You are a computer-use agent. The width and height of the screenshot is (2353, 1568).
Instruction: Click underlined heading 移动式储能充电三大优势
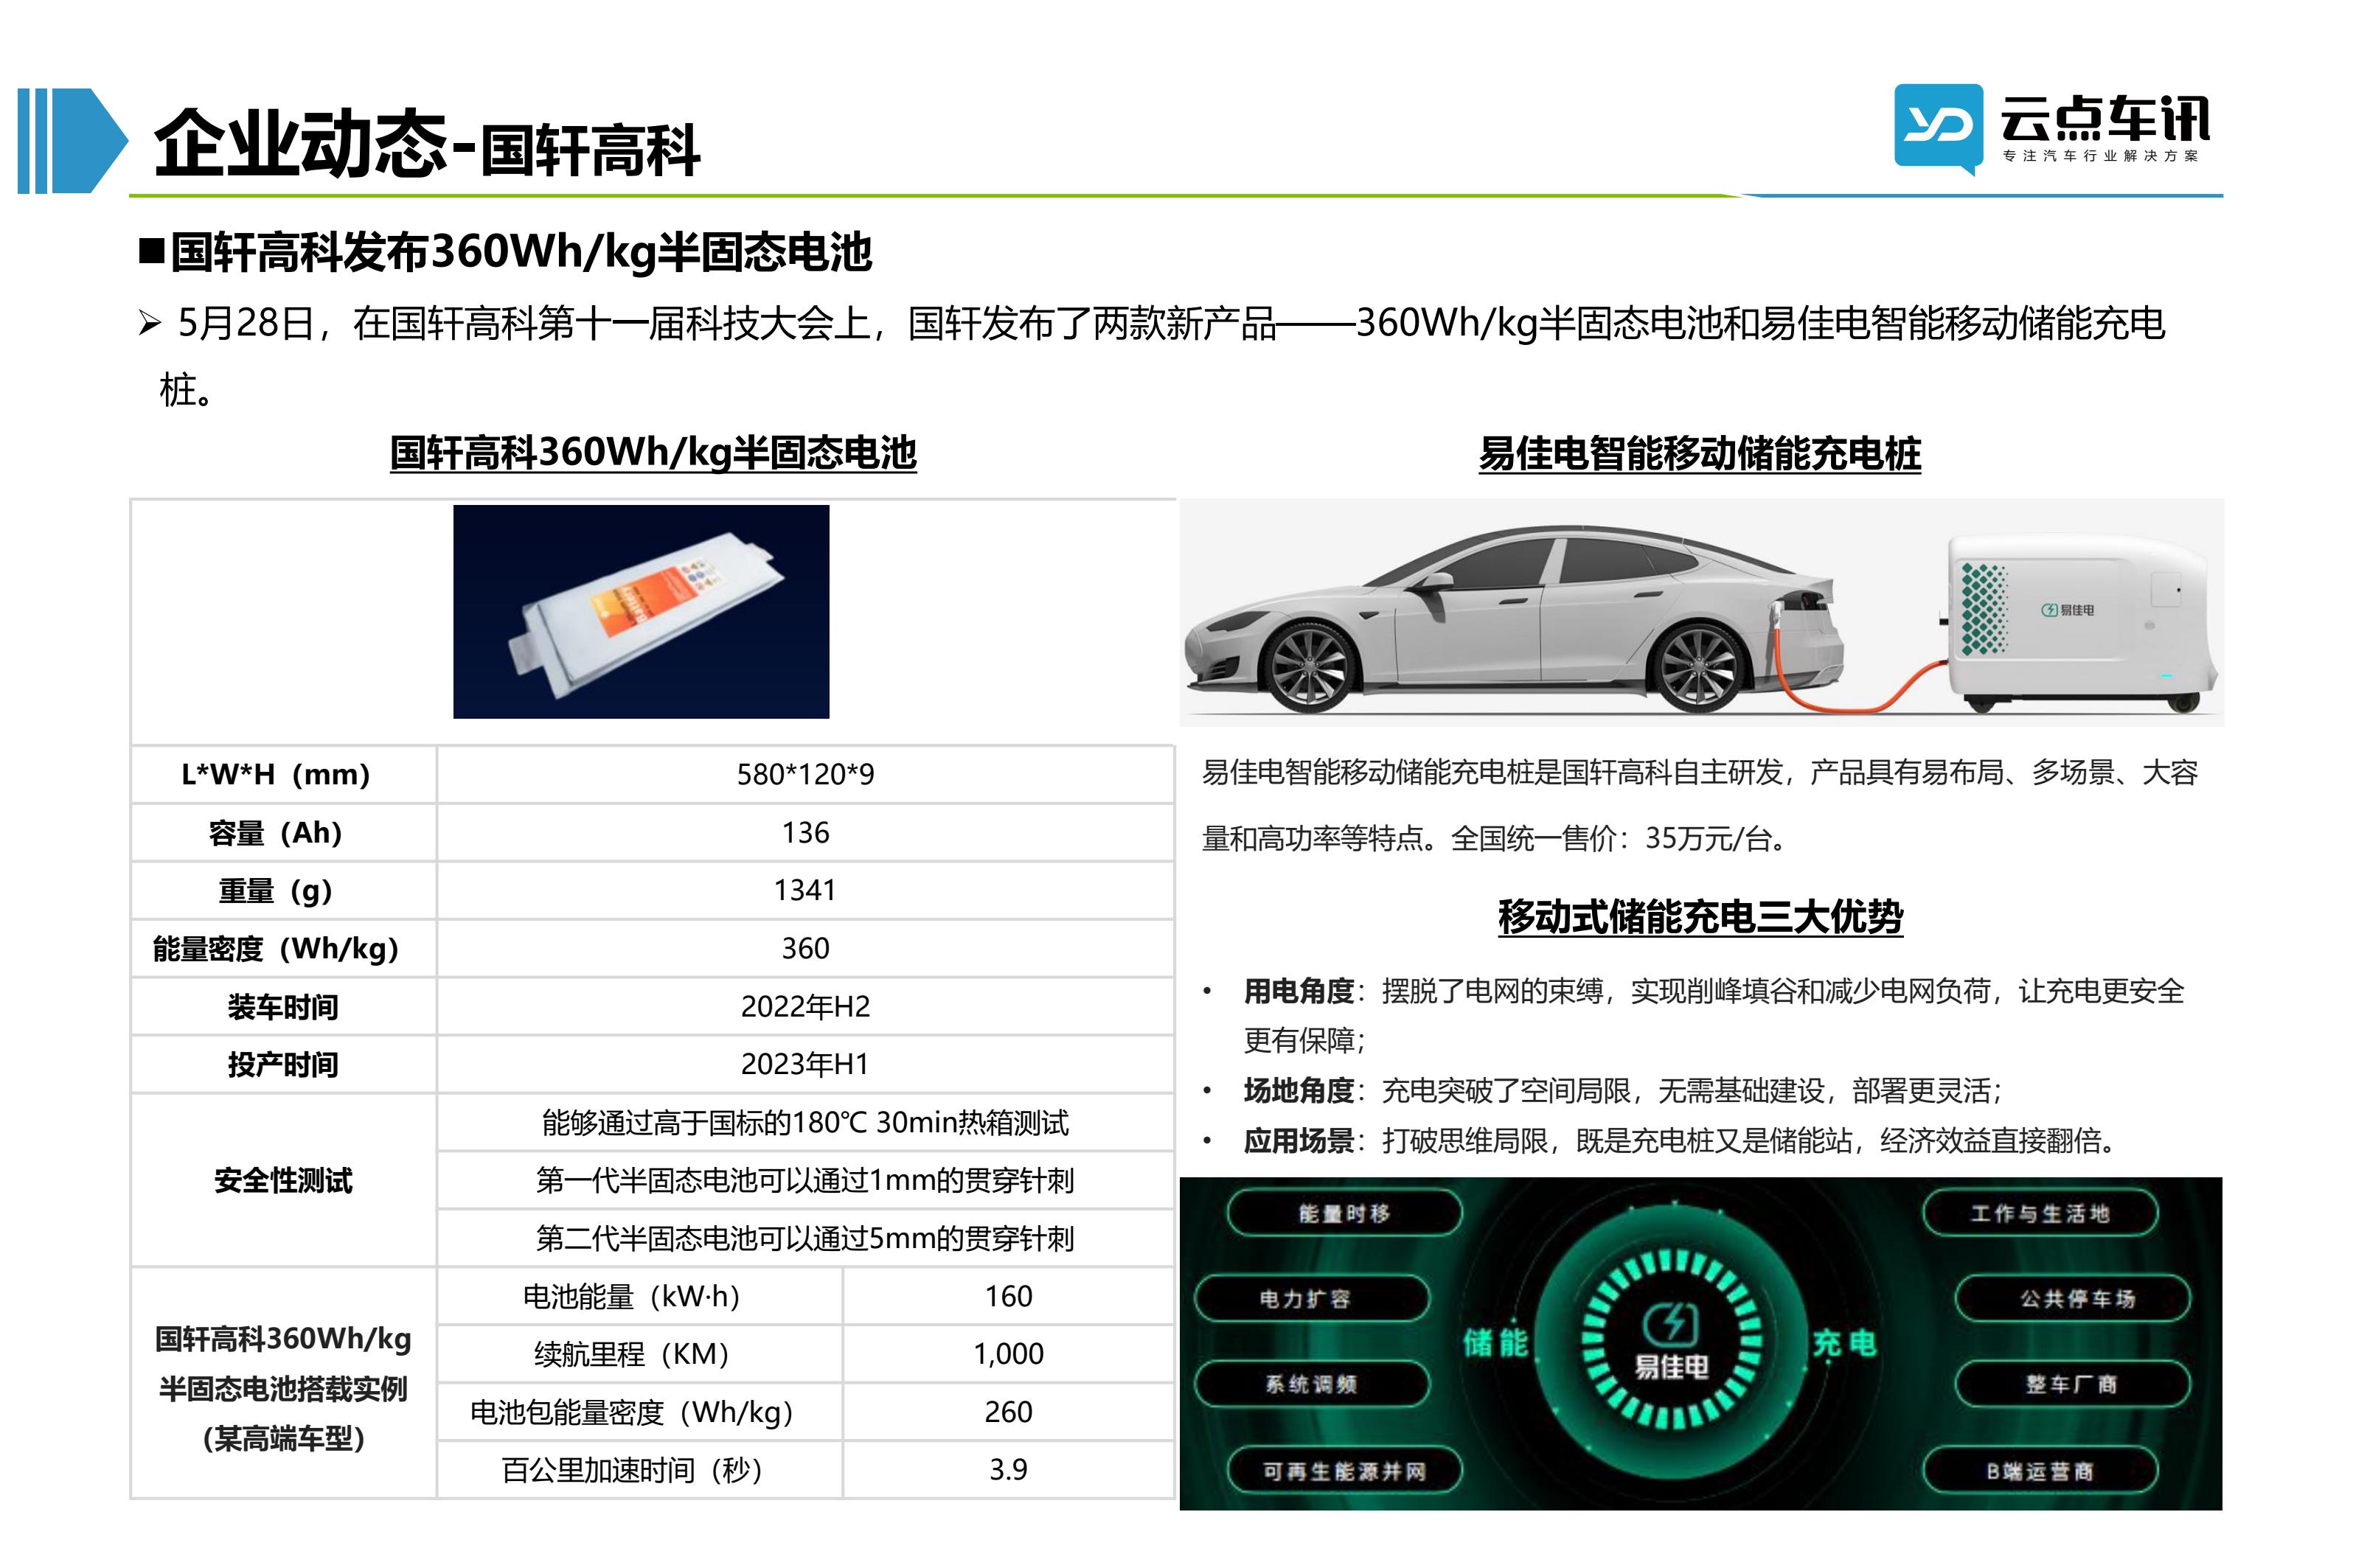[x=1700, y=916]
